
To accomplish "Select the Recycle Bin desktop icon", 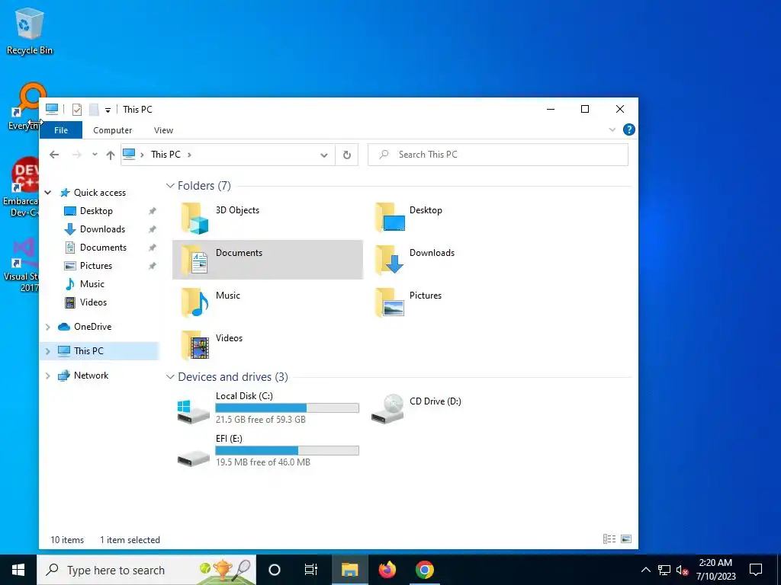I will coord(30,30).
